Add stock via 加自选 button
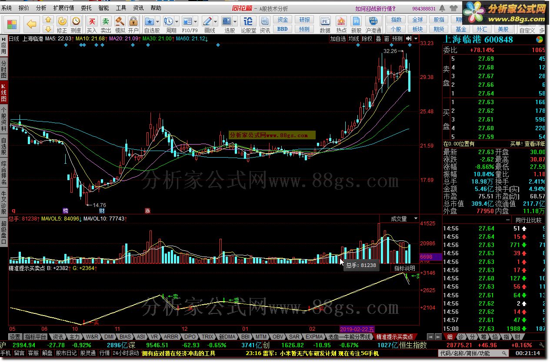The height and width of the screenshot is (362, 550). (x=338, y=39)
